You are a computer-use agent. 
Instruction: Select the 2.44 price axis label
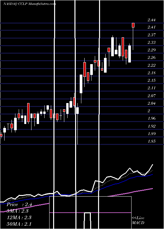pyautogui.click(x=152, y=20)
